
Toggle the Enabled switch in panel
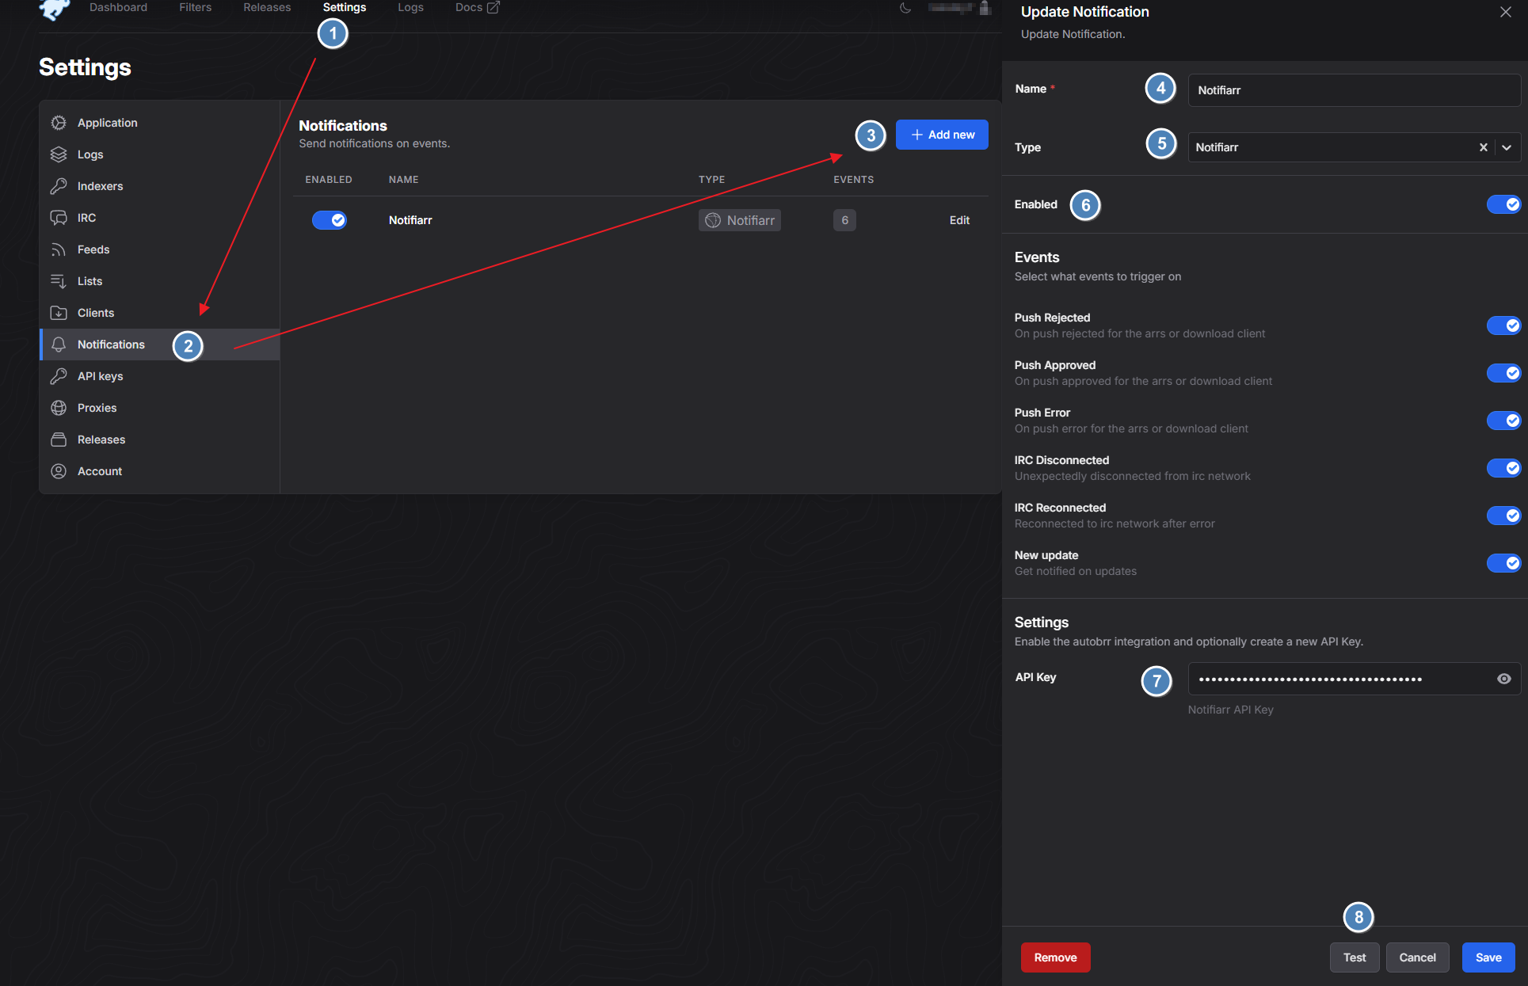[1503, 204]
